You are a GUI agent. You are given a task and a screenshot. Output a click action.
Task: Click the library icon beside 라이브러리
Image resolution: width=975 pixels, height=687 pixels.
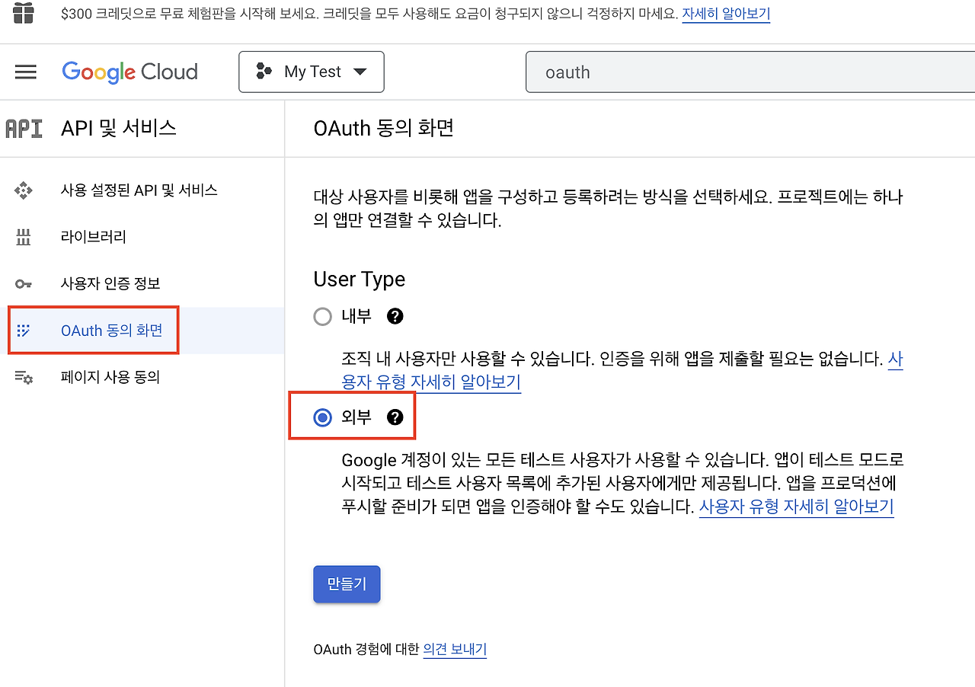pyautogui.click(x=24, y=237)
